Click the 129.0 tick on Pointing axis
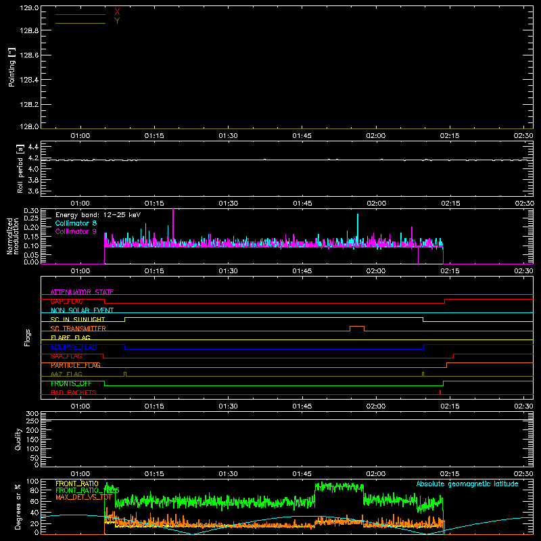541x541 pixels. (x=29, y=7)
